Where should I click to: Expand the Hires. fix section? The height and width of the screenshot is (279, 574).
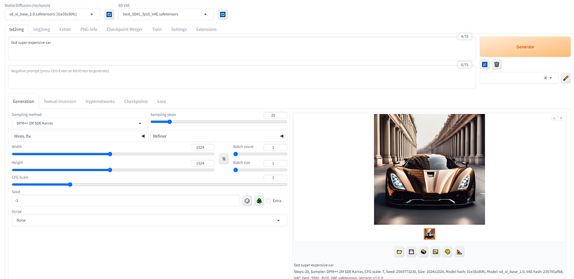80,136
